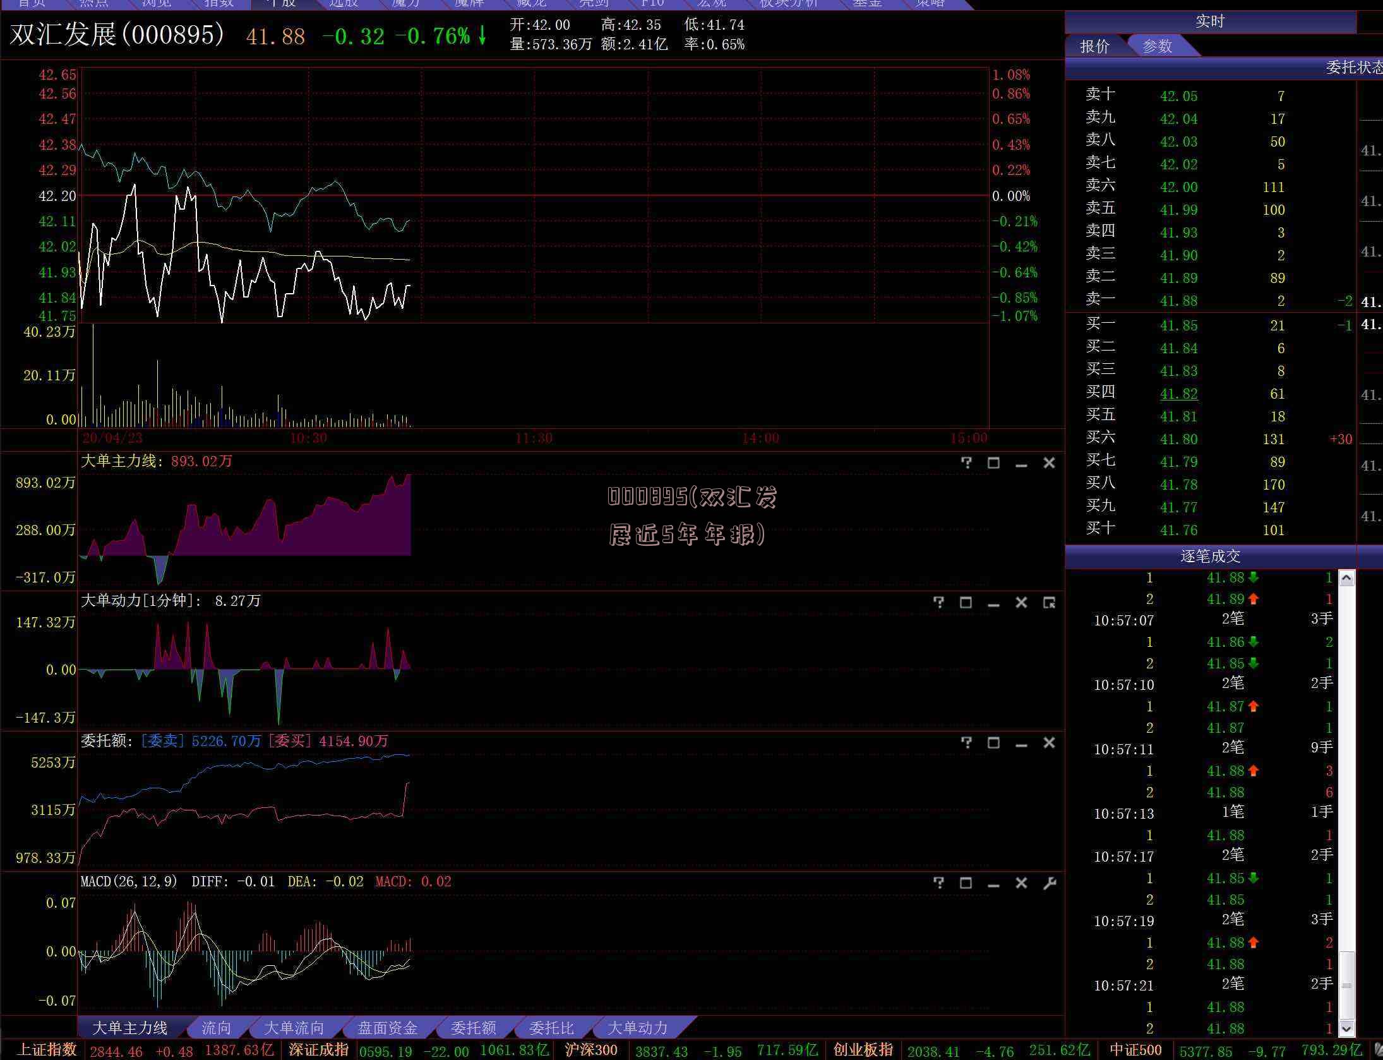Click underlined buy-four price 41.82
This screenshot has height=1060, width=1383.
tap(1178, 394)
